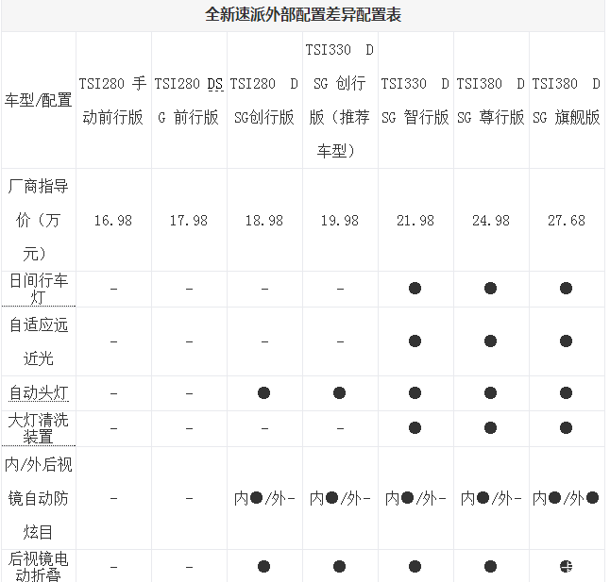Click 大灯清洗装置 dash under TSI330 创行版

tap(340, 429)
